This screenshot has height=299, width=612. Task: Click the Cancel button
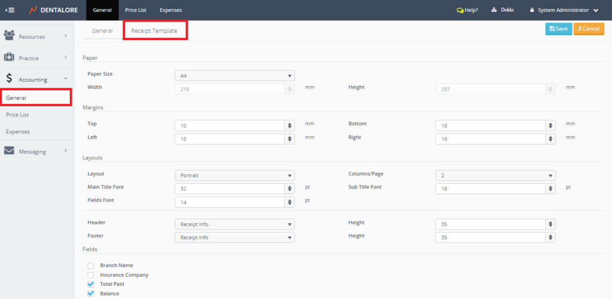click(589, 29)
